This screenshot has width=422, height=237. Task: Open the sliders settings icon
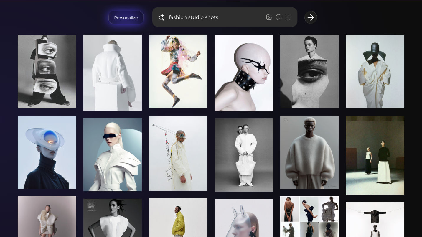click(x=288, y=17)
